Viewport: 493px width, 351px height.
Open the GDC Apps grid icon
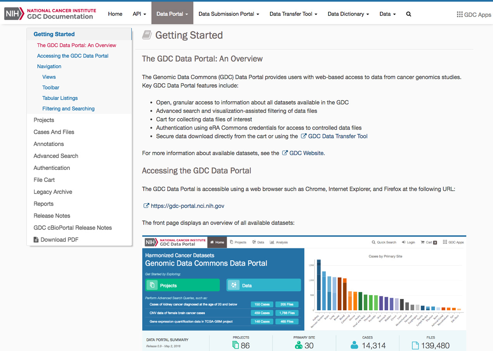[460, 14]
